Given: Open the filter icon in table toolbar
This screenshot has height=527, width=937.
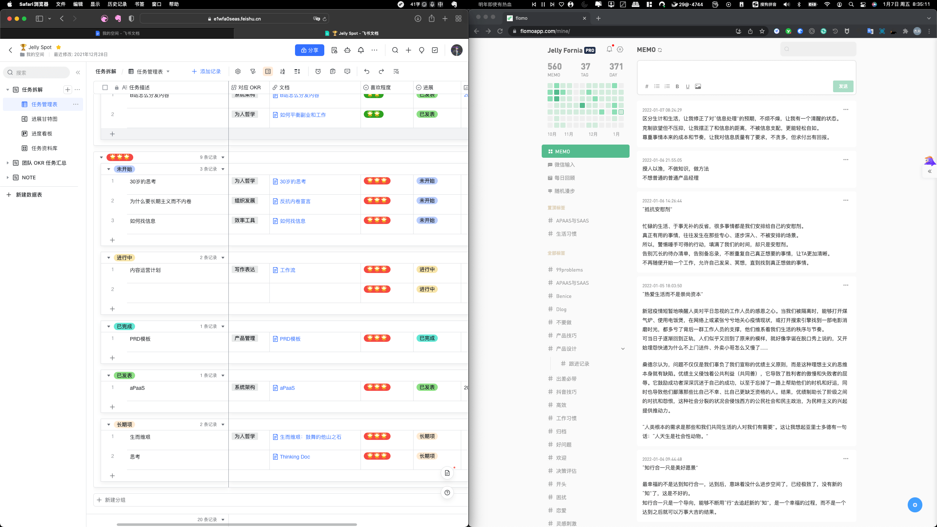Looking at the screenshot, I should (x=253, y=71).
